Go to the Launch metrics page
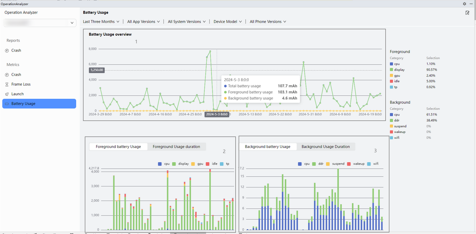Image resolution: width=476 pixels, height=234 pixels. [17, 94]
